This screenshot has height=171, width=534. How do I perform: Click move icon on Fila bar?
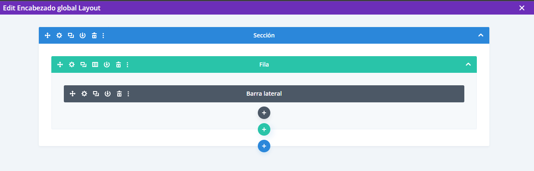coord(60,64)
